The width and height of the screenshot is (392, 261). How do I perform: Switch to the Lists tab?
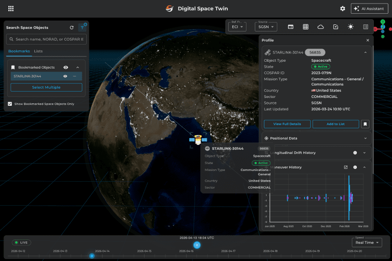(x=38, y=51)
